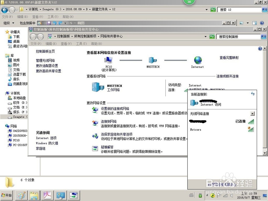Click the MUSTTECH network icon in the map
The height and width of the screenshot is (201, 268).
click(x=153, y=61)
